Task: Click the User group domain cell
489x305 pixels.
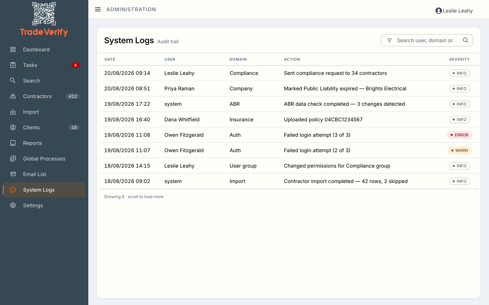Action: [243, 166]
